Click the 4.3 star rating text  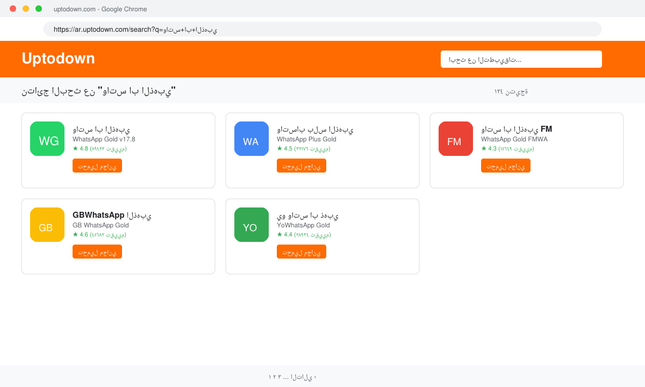507,148
